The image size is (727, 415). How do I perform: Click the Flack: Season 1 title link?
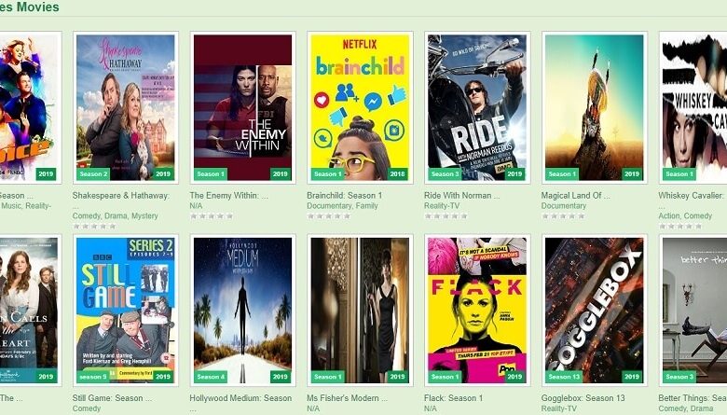pyautogui.click(x=453, y=398)
